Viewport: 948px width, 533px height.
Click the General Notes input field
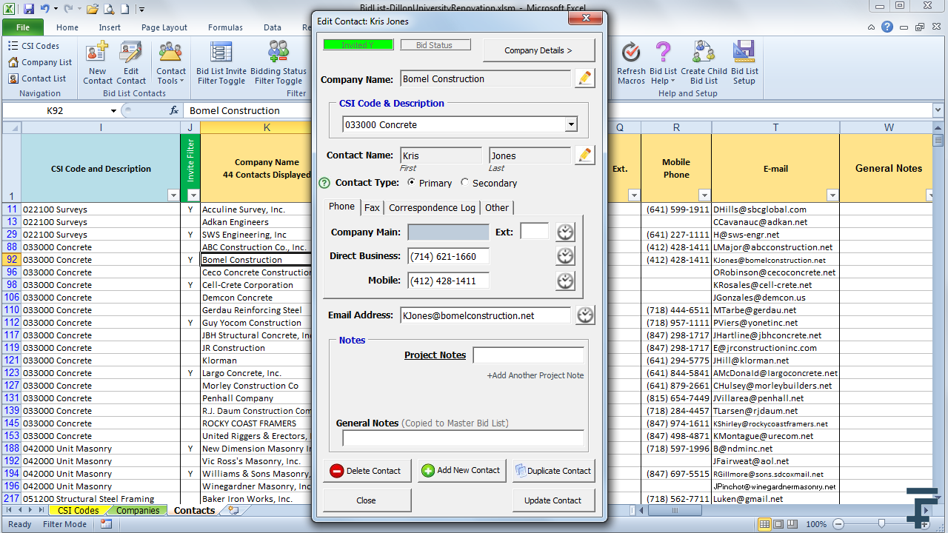point(463,438)
